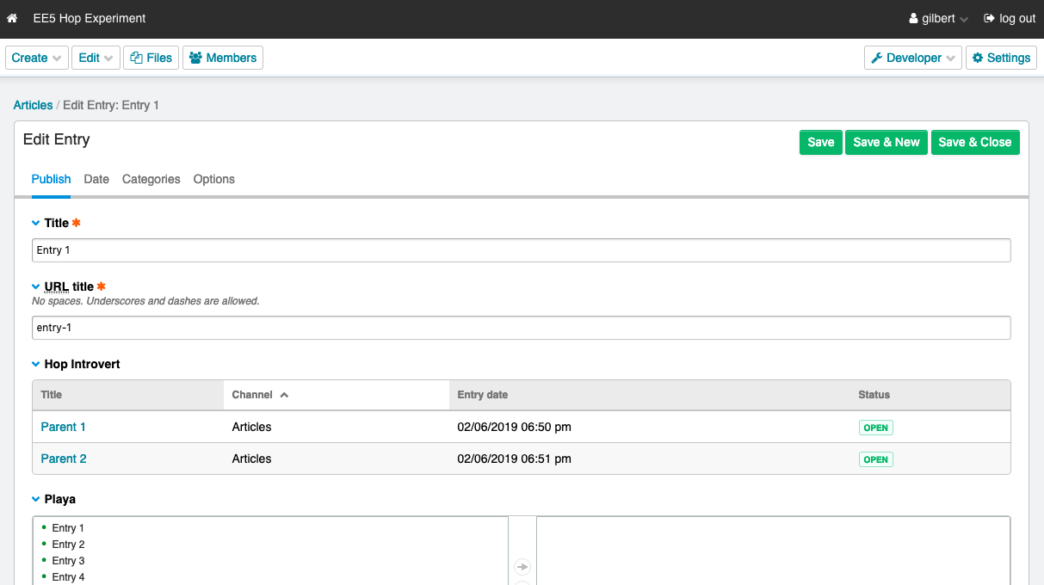
Task: Click the Edit Entry heading
Action: click(x=57, y=139)
